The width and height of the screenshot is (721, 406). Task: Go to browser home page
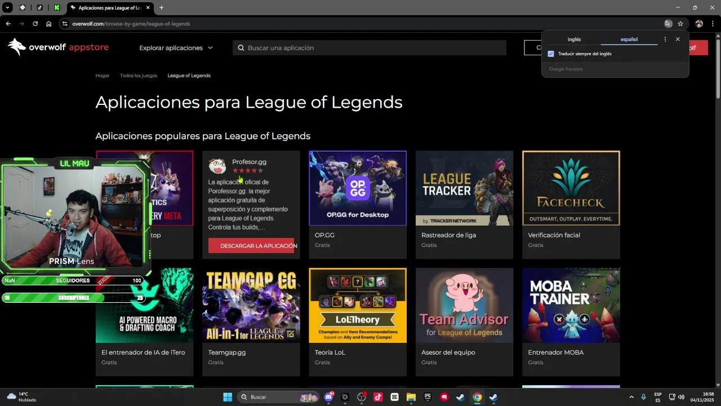click(x=48, y=24)
